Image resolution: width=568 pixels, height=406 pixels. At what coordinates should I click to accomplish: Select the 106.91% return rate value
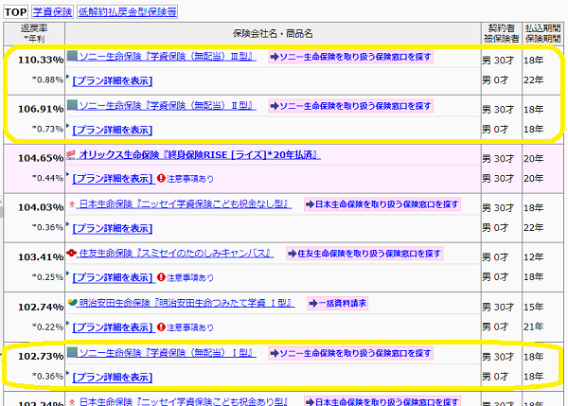point(41,109)
